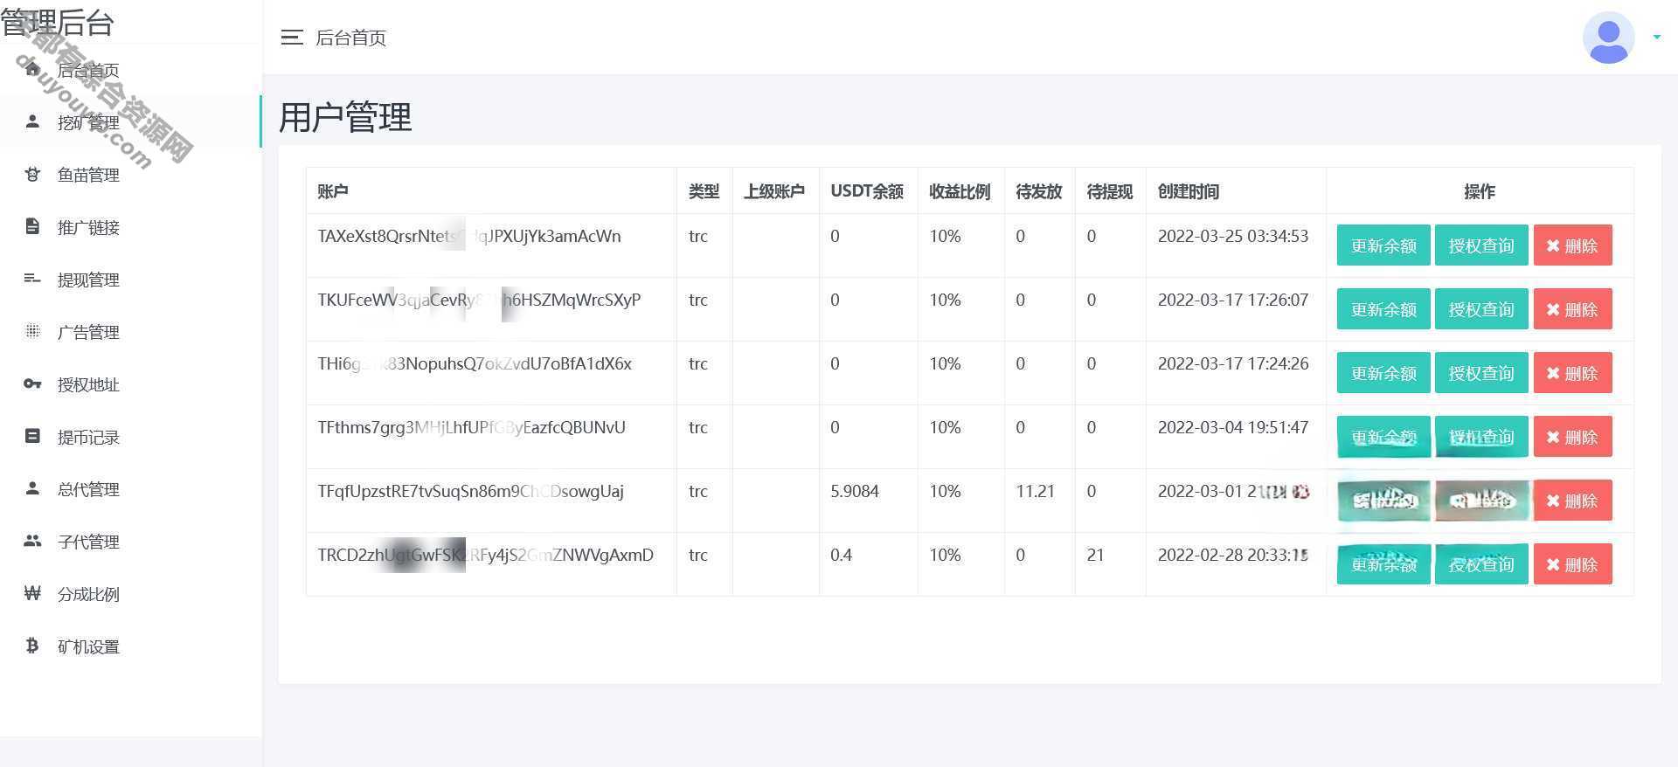Click the 上级账户 column header

tap(774, 191)
